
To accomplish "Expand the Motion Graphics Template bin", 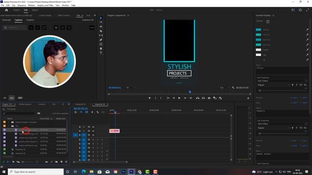I will [x=9, y=122].
